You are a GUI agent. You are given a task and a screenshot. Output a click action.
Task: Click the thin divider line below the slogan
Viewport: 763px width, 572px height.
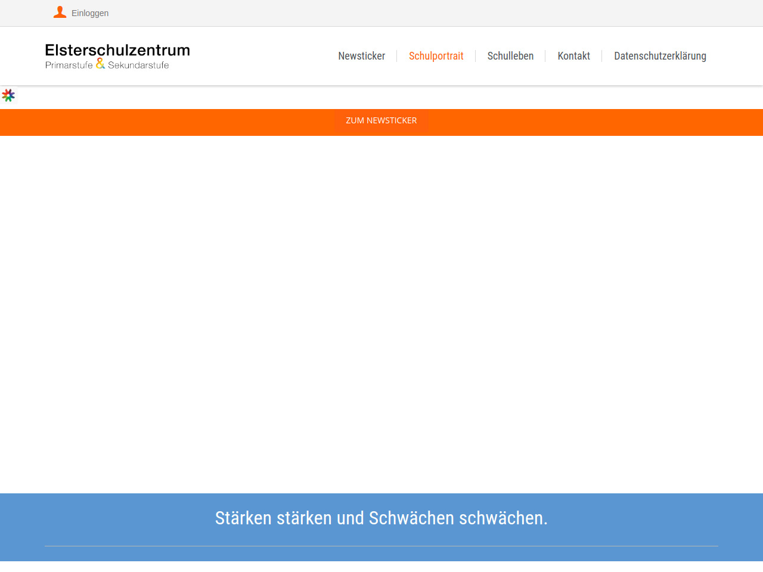point(381,546)
